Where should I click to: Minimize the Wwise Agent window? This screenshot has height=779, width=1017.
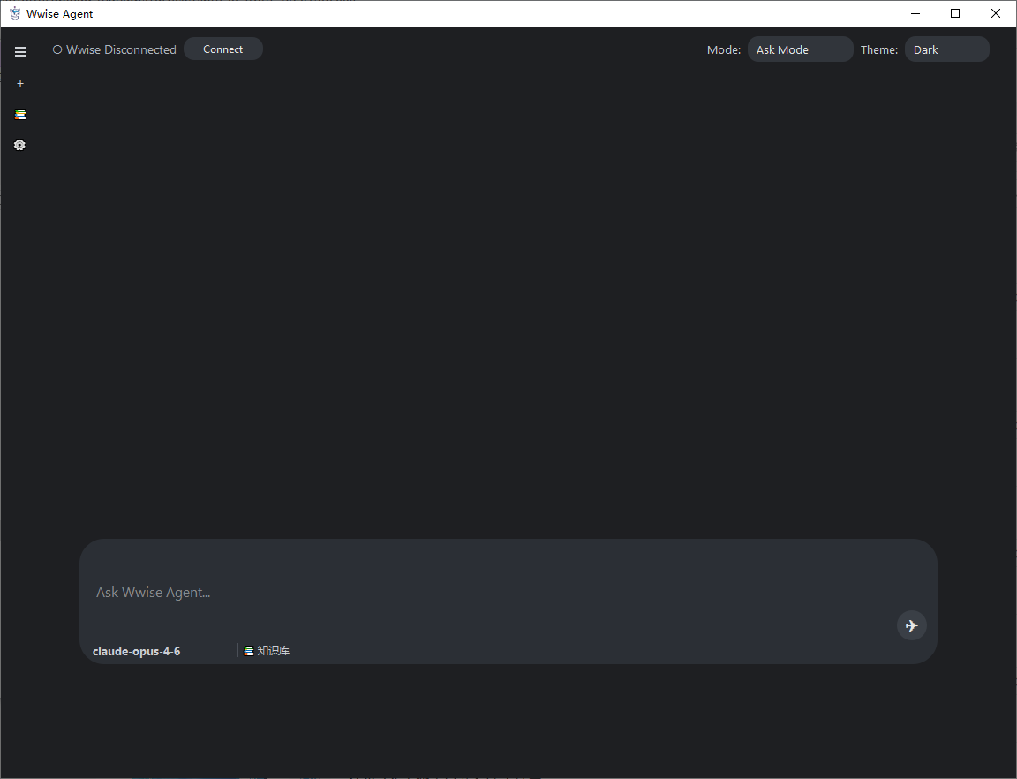point(915,13)
